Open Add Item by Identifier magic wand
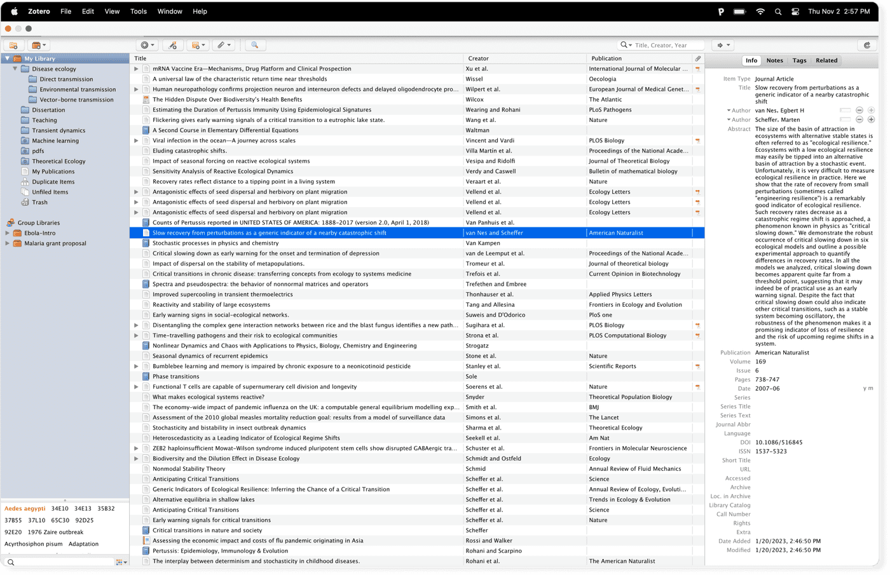890x575 pixels. [174, 44]
